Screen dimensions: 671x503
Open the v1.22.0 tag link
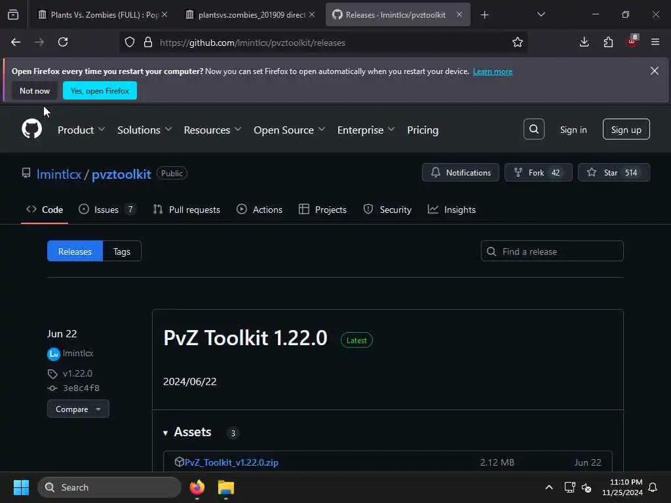[x=77, y=373]
